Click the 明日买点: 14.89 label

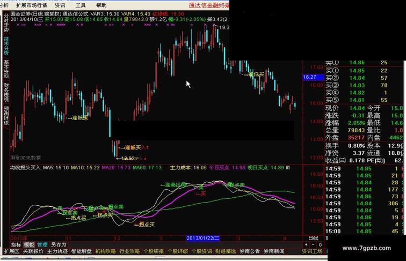[266, 168]
